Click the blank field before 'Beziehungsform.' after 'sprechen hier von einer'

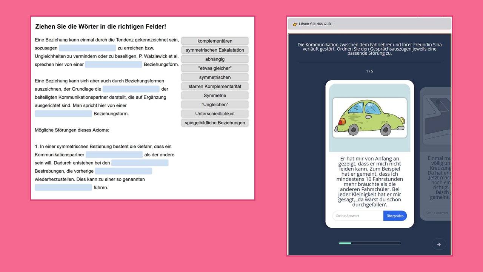(113, 64)
